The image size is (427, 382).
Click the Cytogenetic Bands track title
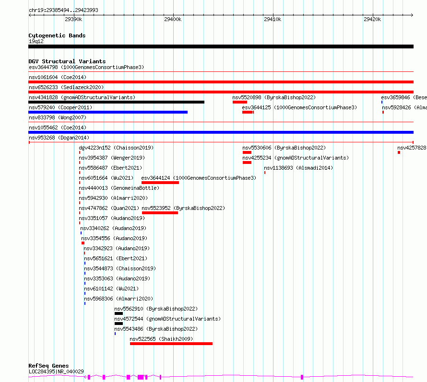click(x=57, y=35)
